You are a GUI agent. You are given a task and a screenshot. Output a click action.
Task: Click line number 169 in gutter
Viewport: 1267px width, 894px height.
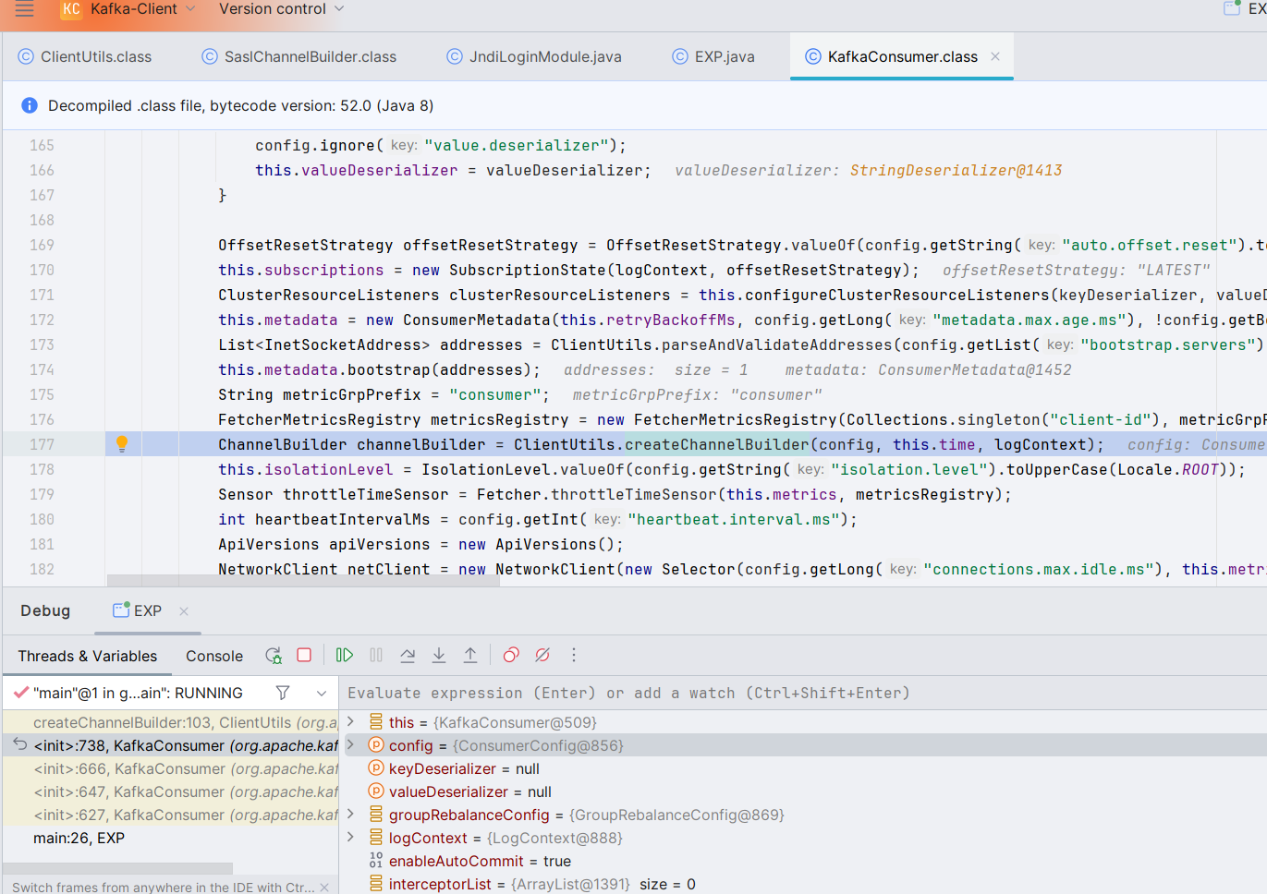tap(42, 245)
